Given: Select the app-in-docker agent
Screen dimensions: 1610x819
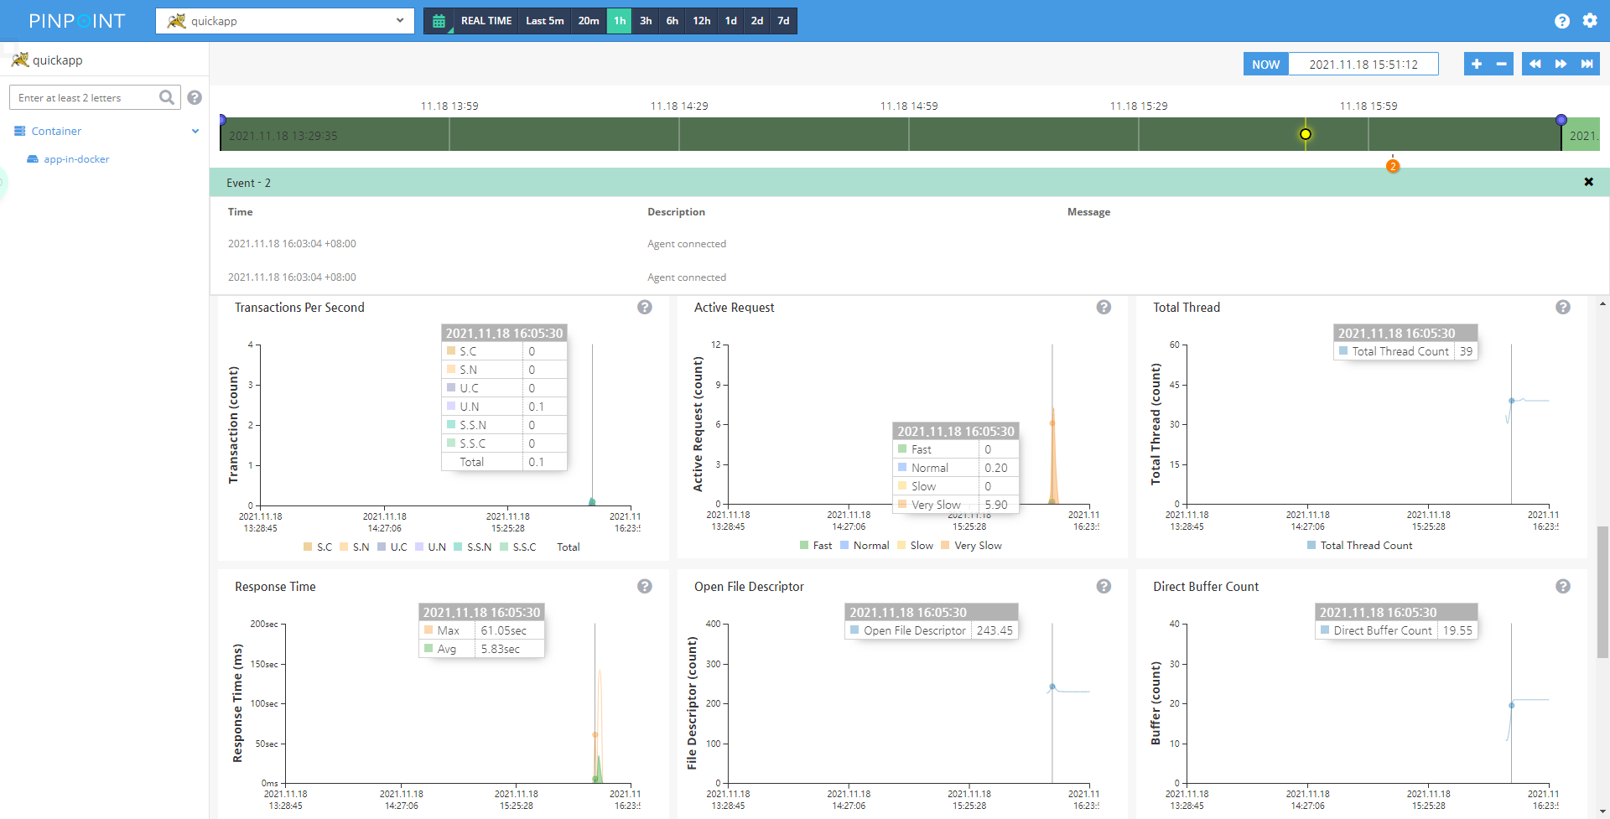Looking at the screenshot, I should pyautogui.click(x=76, y=159).
